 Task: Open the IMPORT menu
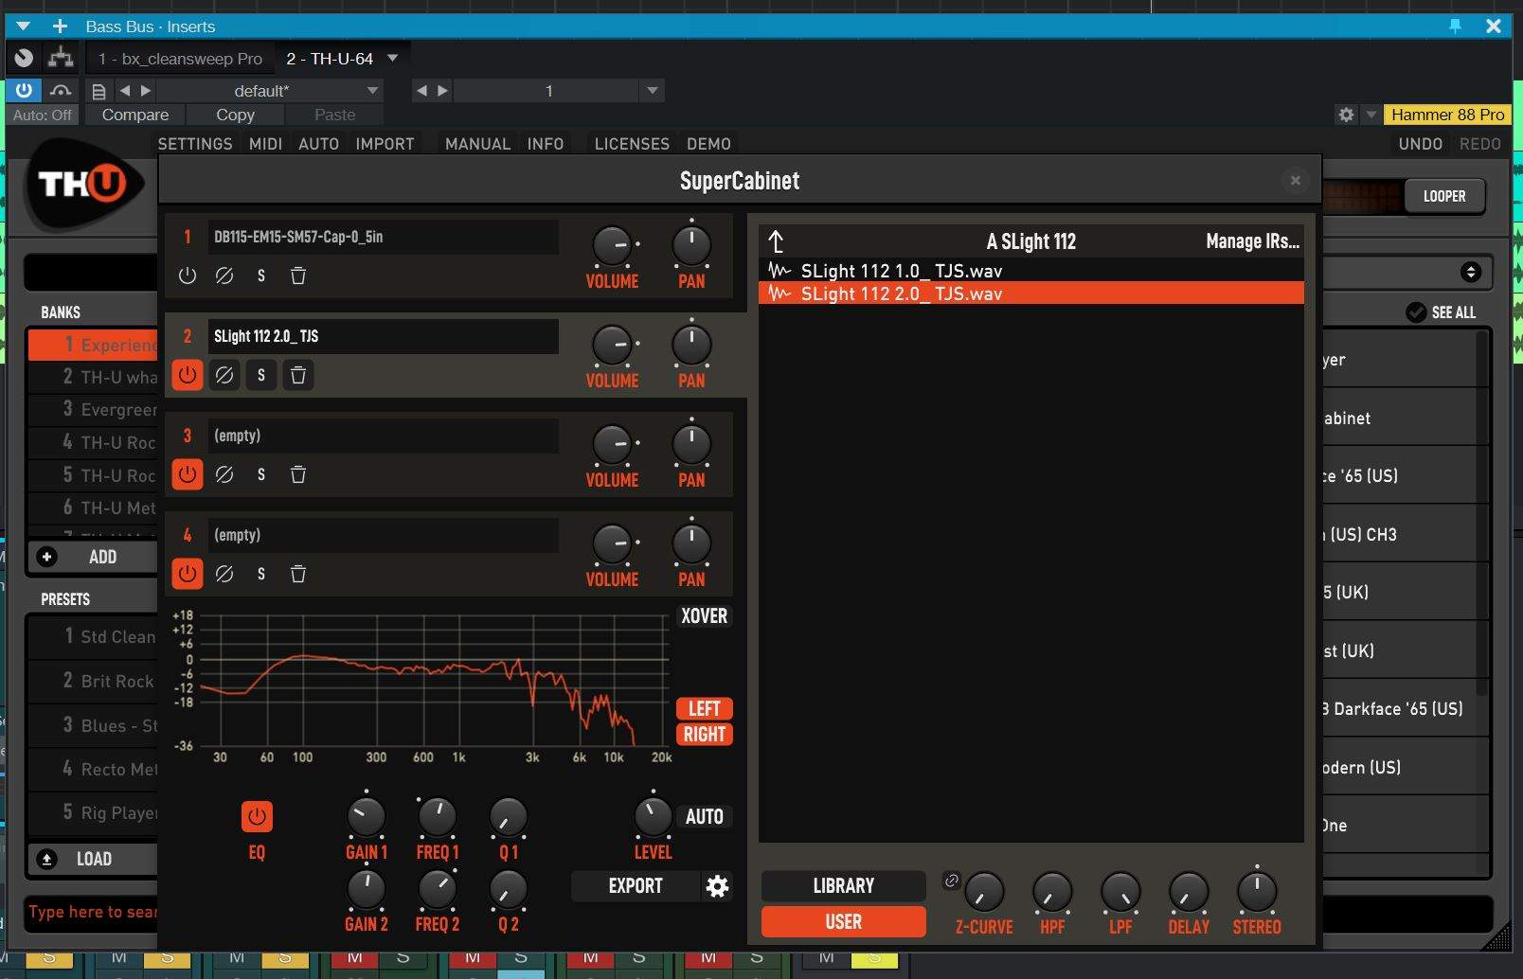point(385,144)
